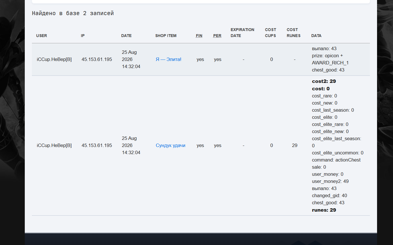Viewport: 393px width, 245px height.
Task: Click the cost_elite_uncommon: 0 line
Action: pos(338,153)
